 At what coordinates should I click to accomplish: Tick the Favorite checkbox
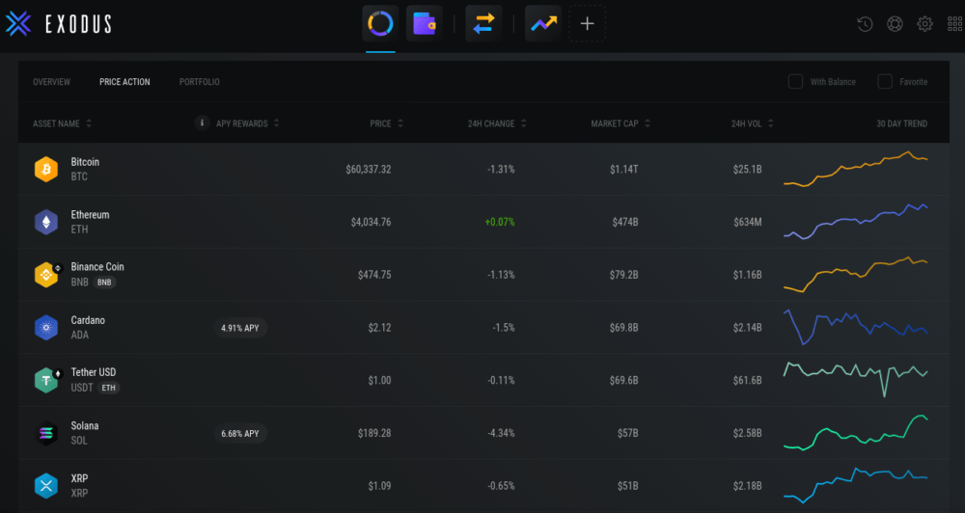(x=885, y=82)
